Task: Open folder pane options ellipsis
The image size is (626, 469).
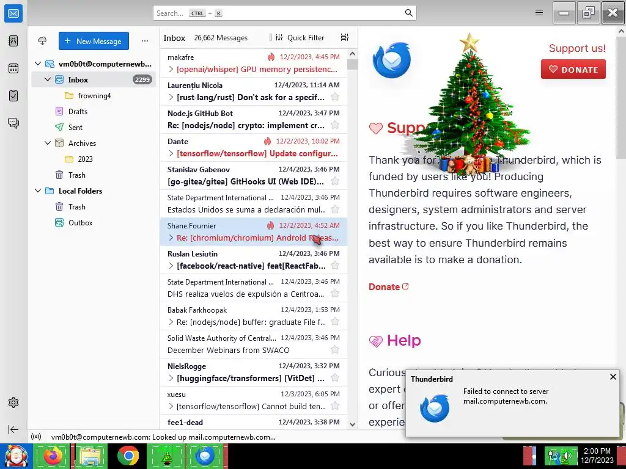Action: pyautogui.click(x=144, y=41)
